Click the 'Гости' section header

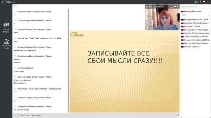(183, 15)
